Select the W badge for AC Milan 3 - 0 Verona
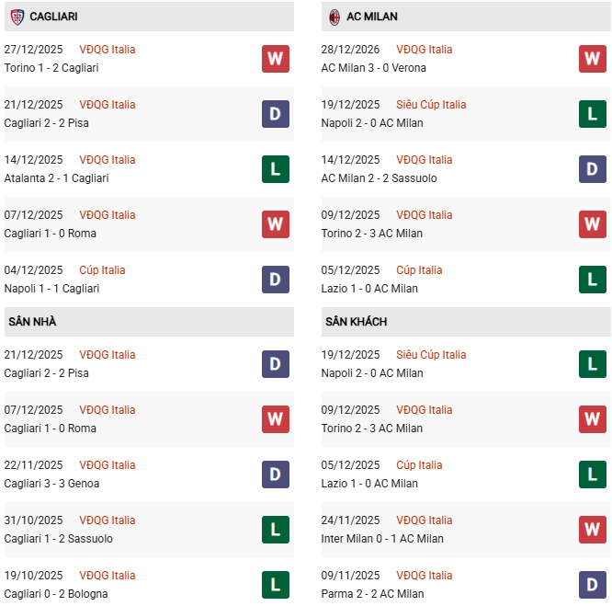 click(x=592, y=59)
